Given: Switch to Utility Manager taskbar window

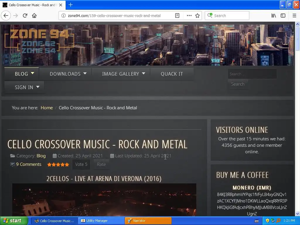Looking at the screenshot, I should (101, 221).
